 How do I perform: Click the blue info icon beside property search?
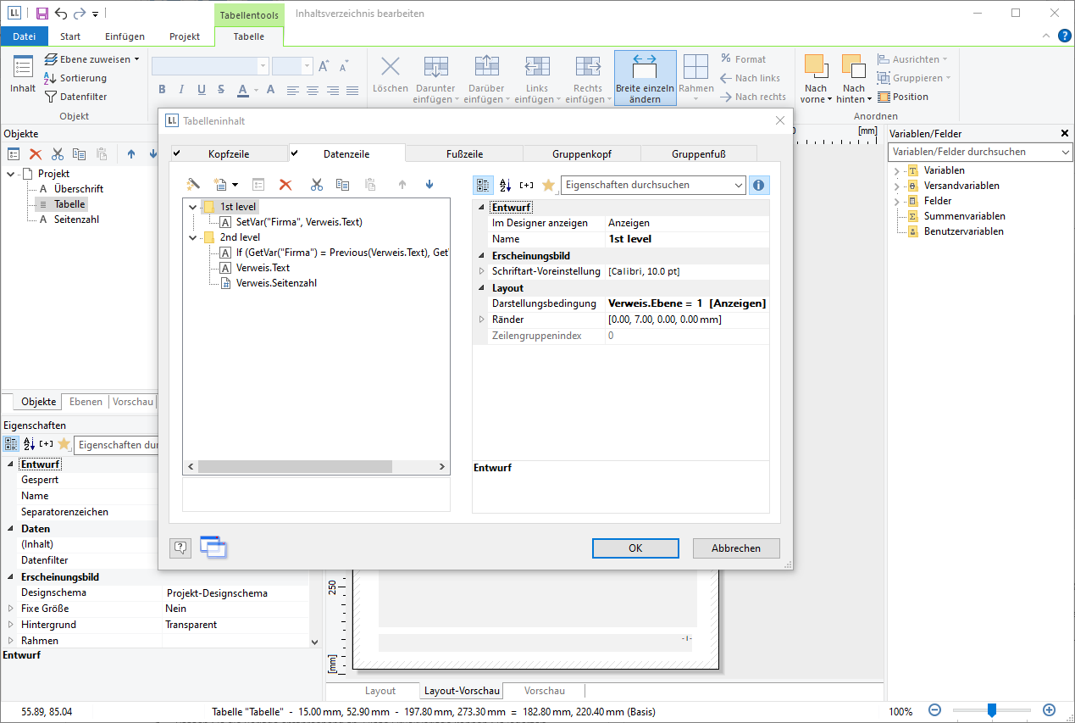tap(759, 185)
